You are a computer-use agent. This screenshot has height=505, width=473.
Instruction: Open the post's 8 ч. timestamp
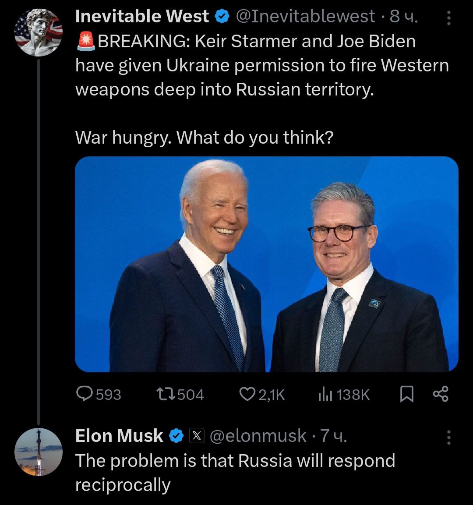(x=404, y=17)
